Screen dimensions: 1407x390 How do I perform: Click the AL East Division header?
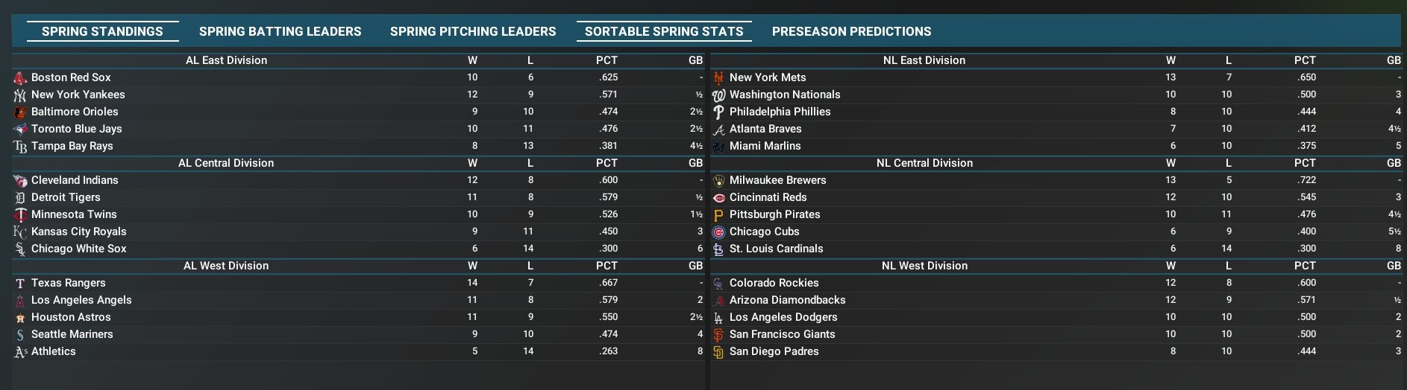(x=226, y=60)
